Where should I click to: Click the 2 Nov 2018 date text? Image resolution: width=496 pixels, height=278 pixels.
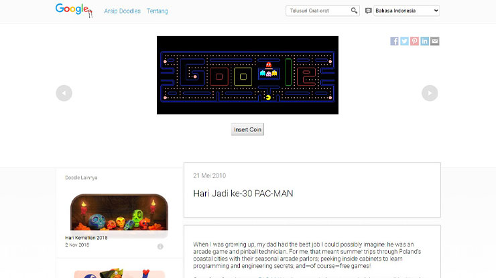coord(77,245)
